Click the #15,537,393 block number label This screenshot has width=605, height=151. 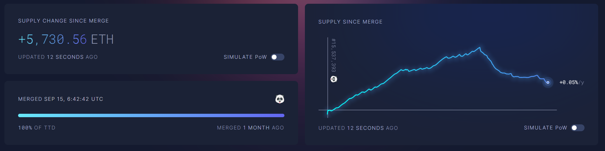(334, 55)
